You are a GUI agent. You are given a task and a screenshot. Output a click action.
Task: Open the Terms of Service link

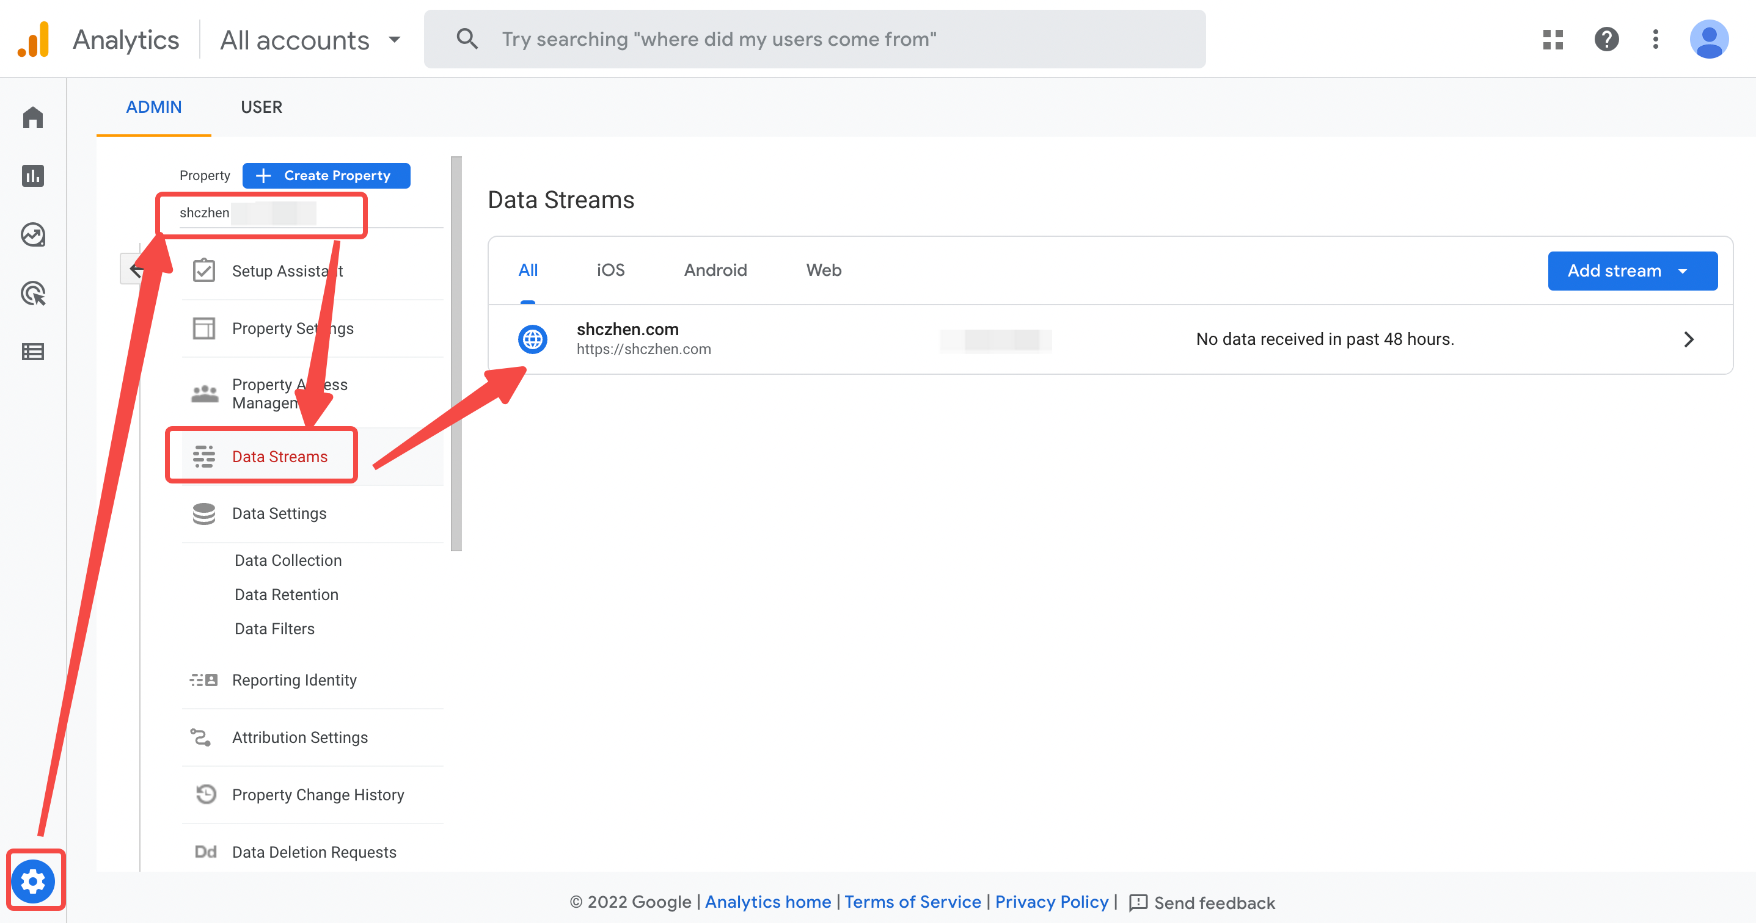[x=913, y=901]
